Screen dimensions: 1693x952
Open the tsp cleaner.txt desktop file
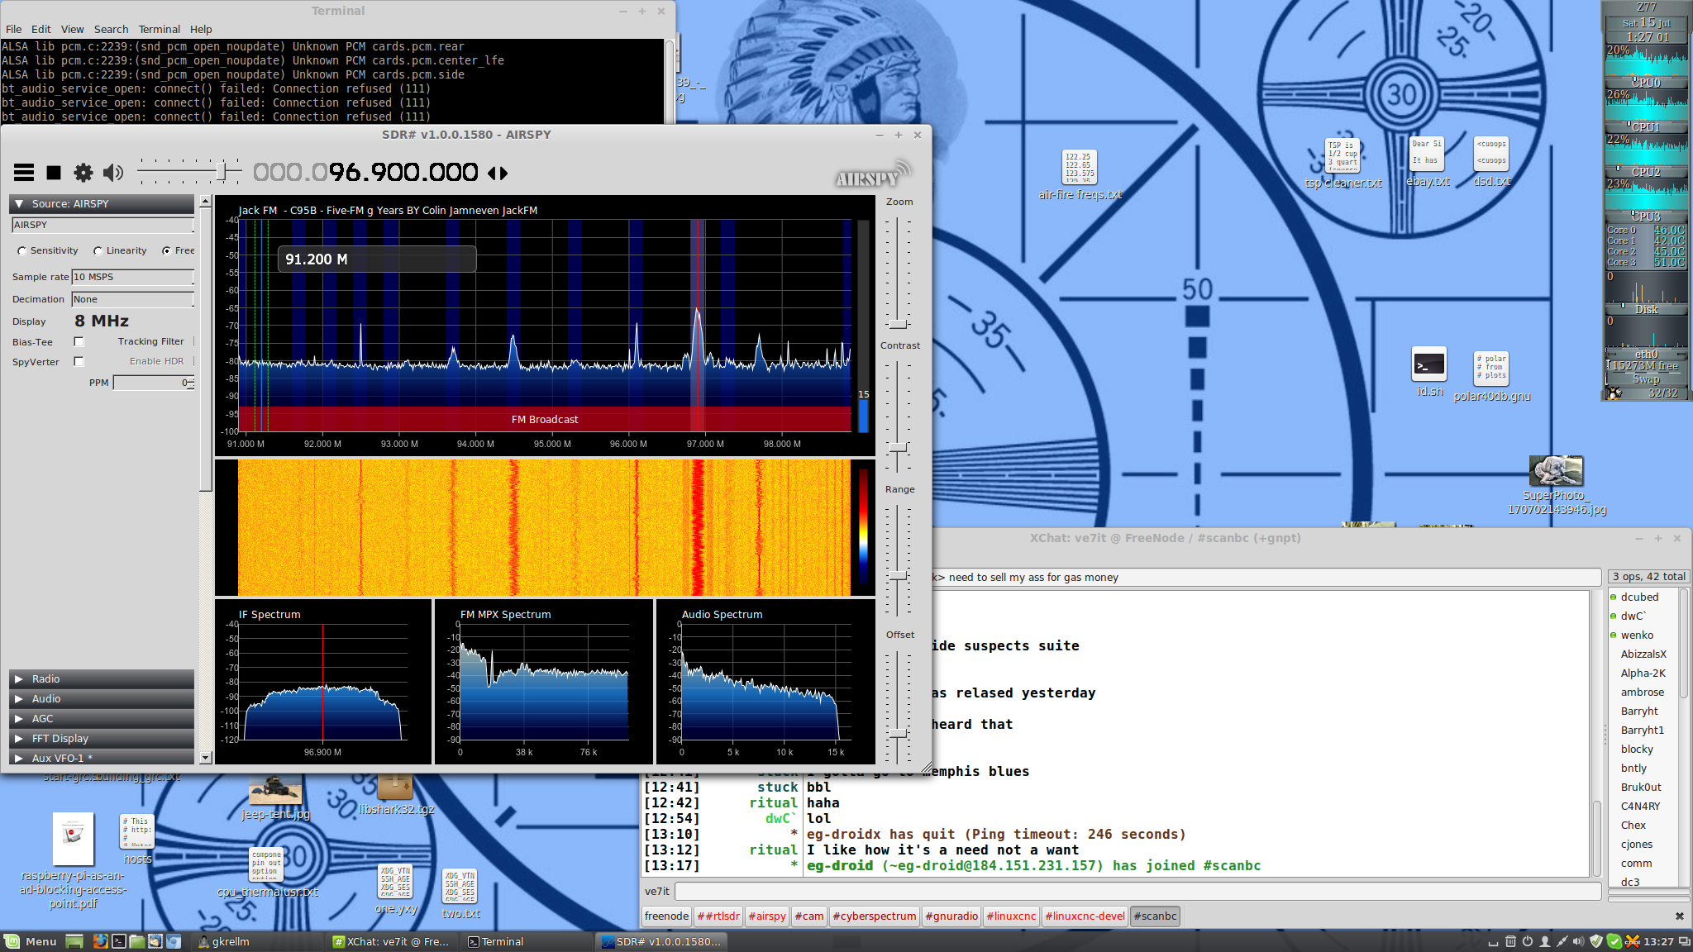1343,164
